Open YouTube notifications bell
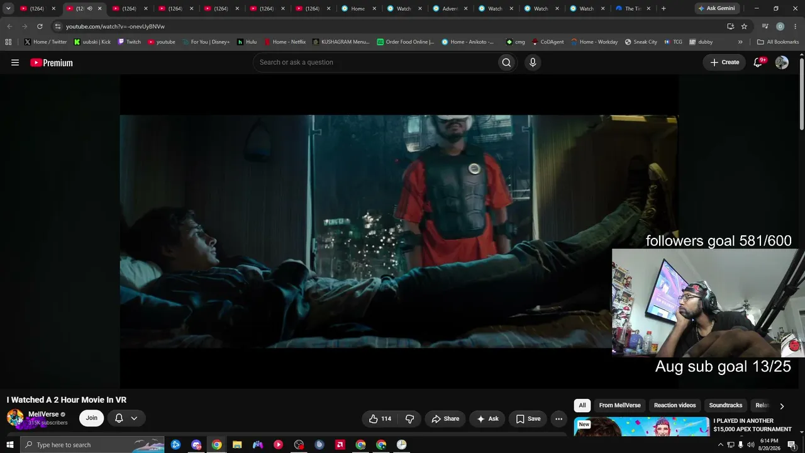 [758, 62]
